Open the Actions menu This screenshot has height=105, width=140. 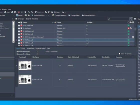point(4,9)
